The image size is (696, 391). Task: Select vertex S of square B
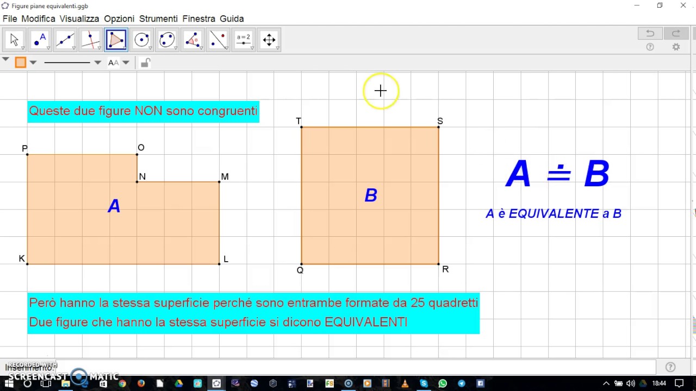click(x=438, y=127)
